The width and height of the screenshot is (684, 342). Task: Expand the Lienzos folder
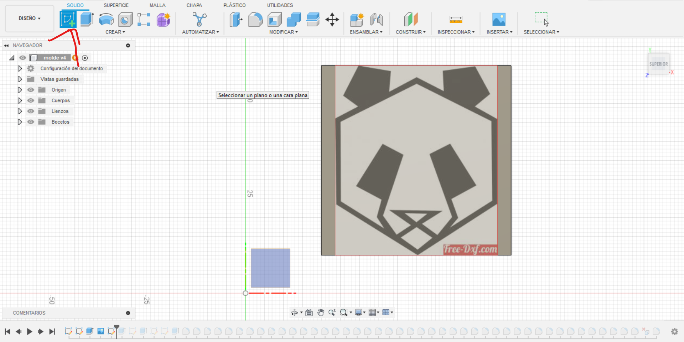[x=20, y=111]
